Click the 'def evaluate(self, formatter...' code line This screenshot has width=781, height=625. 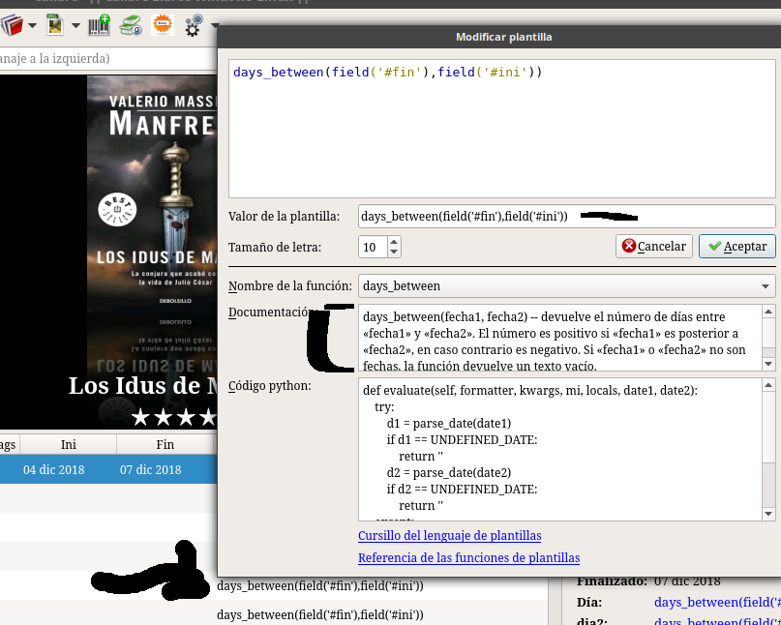pyautogui.click(x=530, y=391)
